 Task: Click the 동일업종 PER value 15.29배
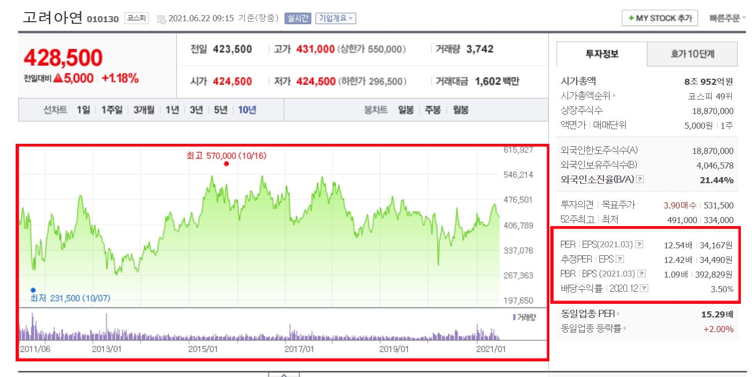point(717,314)
